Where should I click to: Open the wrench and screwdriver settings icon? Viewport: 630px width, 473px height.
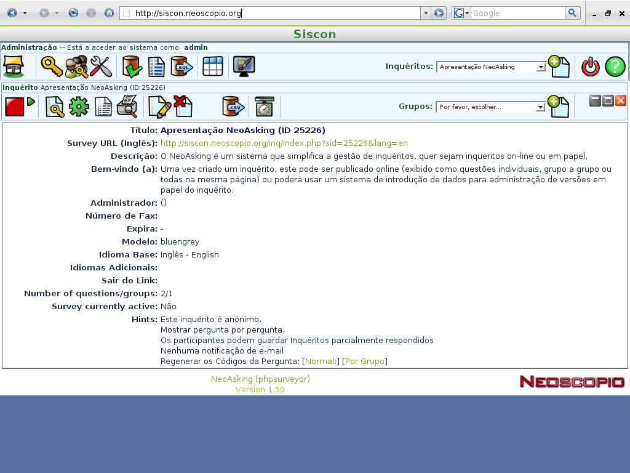(x=101, y=67)
